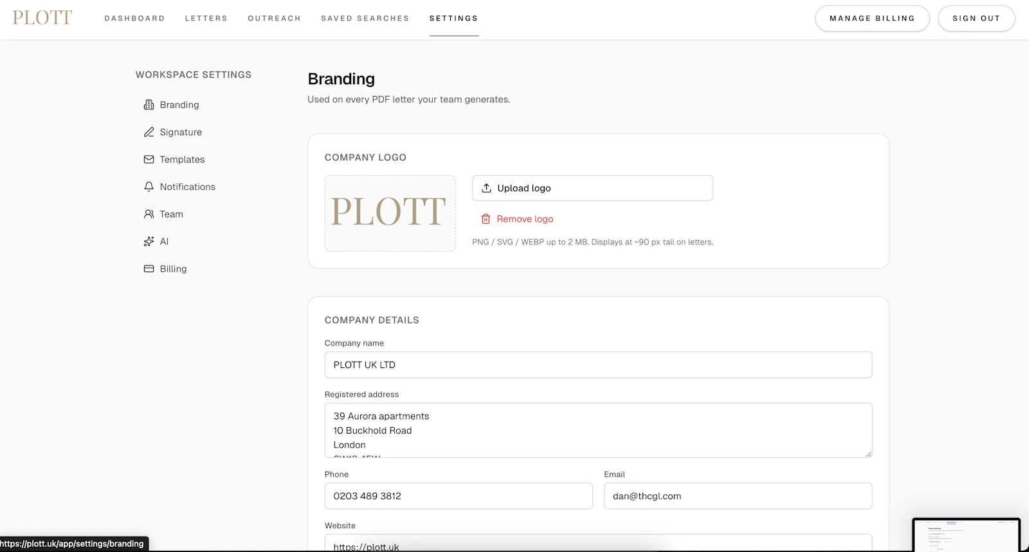Click inside the Registered address textarea
Screen dimensions: 1029x552
pos(598,430)
